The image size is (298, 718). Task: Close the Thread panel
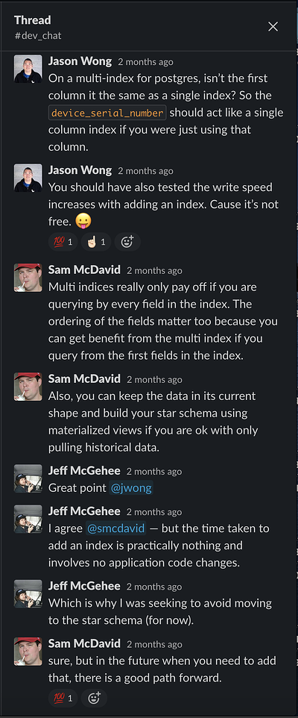pos(273,27)
